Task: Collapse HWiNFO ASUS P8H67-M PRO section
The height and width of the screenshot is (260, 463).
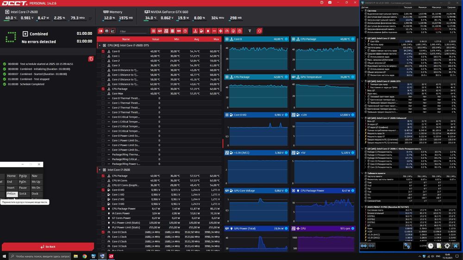Action: 363,207
